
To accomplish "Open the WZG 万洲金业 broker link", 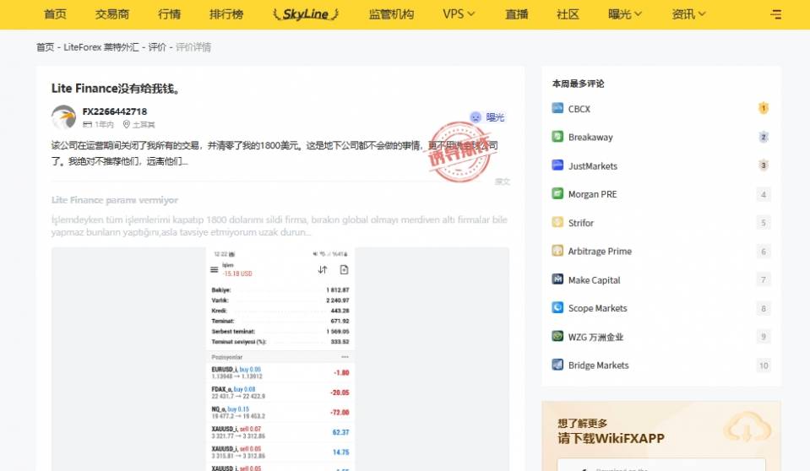I will (595, 337).
